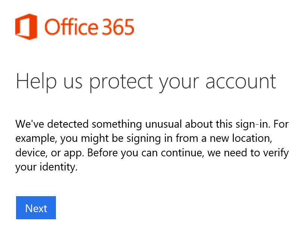Viewport: 305px width, 233px height.
Task: Click the words "your identity" ending the paragraph
Action: [x=45, y=167]
